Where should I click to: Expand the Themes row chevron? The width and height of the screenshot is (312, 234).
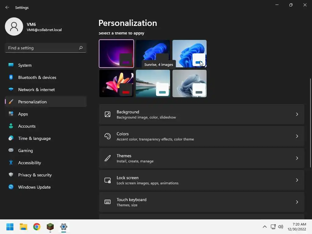pos(297,158)
